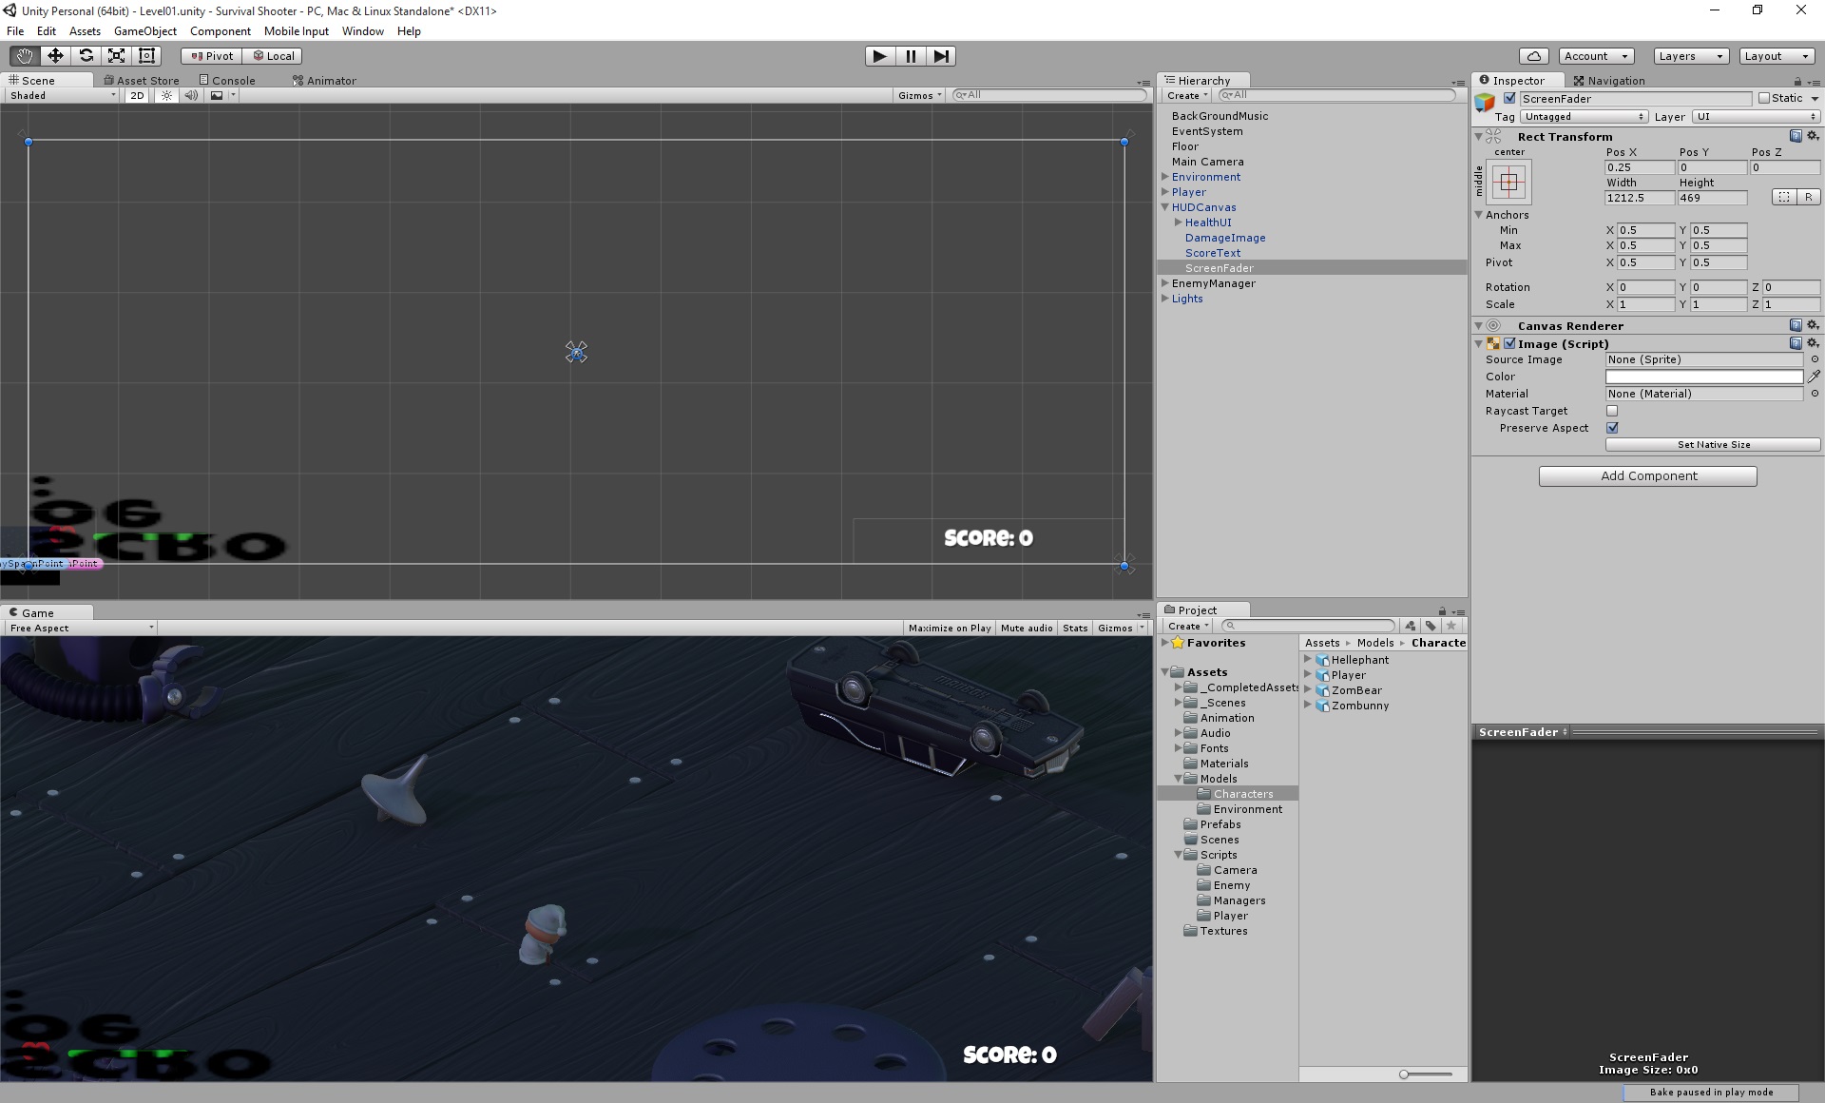Open Image script gear menu
This screenshot has width=1825, height=1103.
(x=1813, y=343)
